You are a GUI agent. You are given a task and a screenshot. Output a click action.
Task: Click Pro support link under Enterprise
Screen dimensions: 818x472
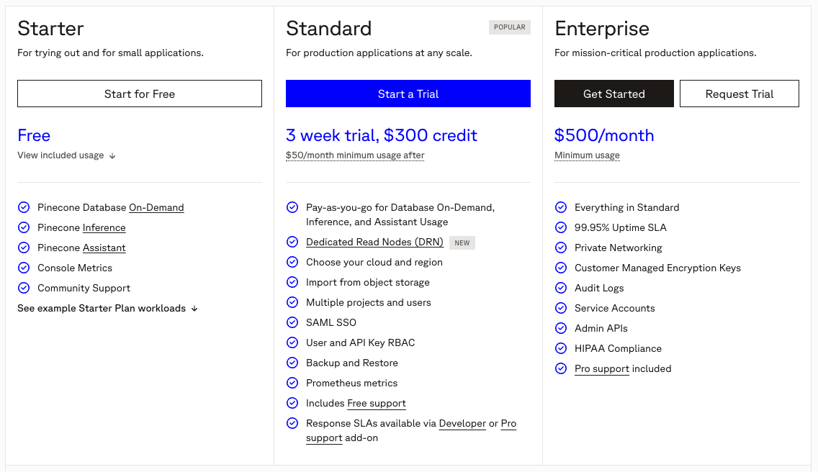(x=601, y=368)
